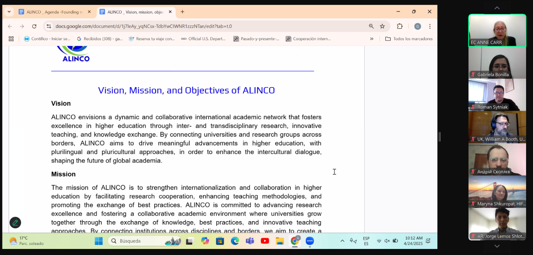533x255 pixels.
Task: Expand the hidden bookmarks chevron
Action: tap(372, 39)
